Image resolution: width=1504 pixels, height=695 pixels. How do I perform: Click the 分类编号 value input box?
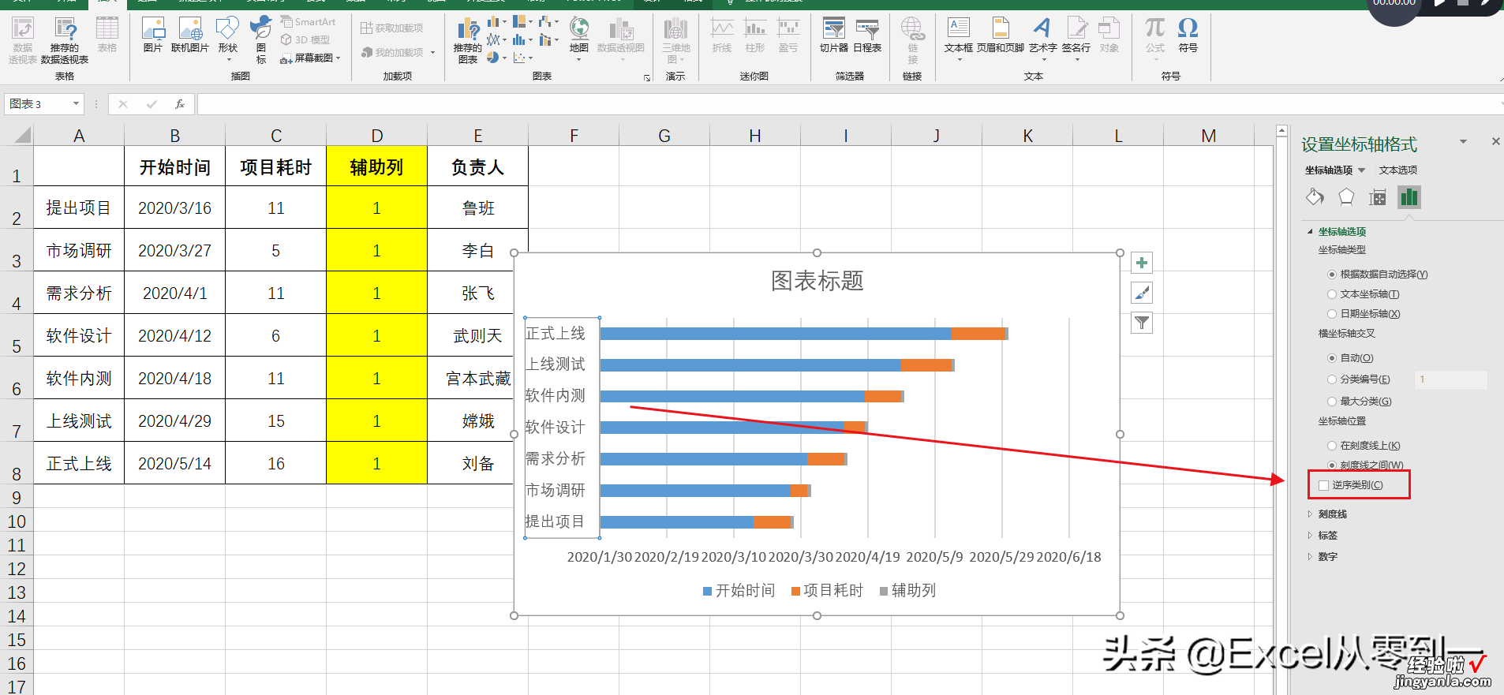[1450, 379]
